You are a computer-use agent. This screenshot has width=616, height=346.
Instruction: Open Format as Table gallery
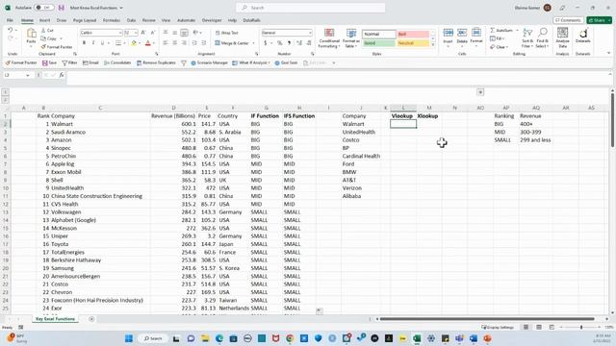pyautogui.click(x=350, y=38)
